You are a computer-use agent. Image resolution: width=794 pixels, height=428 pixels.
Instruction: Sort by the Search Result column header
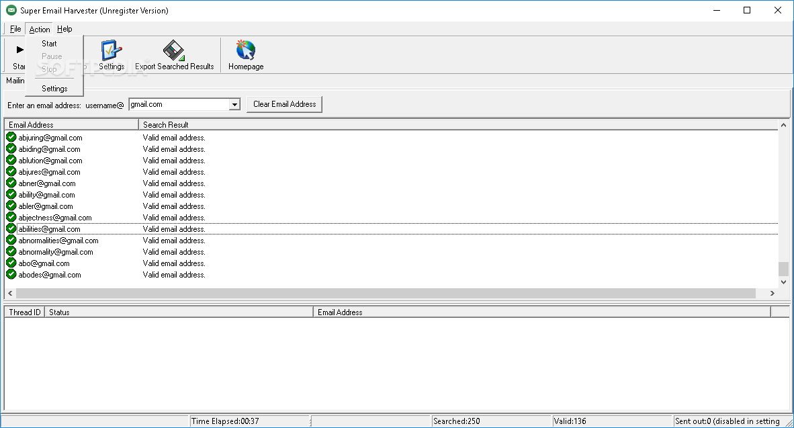tap(458, 124)
